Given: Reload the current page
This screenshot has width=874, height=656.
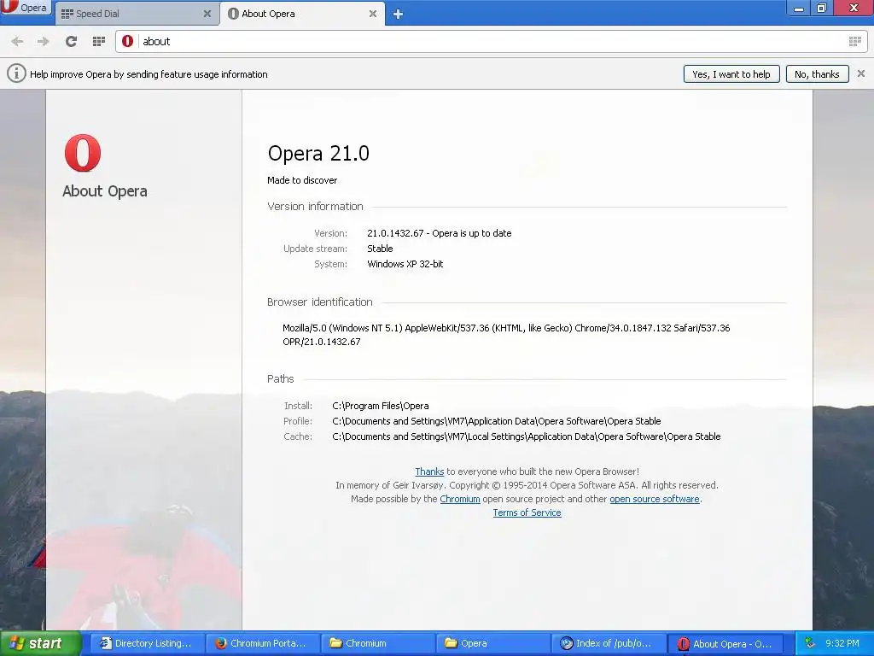Looking at the screenshot, I should (71, 41).
